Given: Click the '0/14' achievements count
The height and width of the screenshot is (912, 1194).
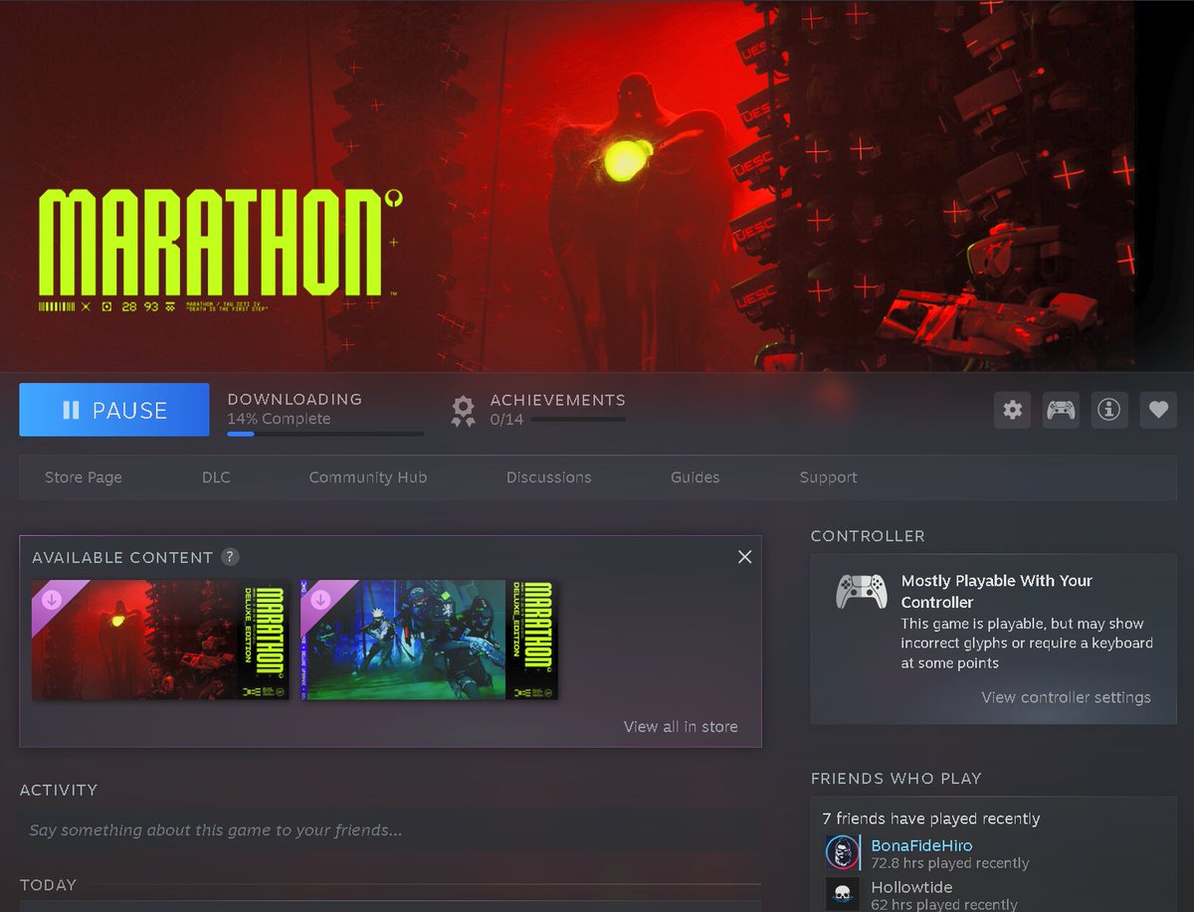Looking at the screenshot, I should click(x=506, y=420).
